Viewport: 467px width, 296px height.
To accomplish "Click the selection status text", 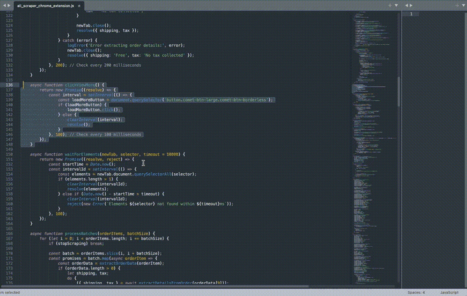I will click(10, 292).
